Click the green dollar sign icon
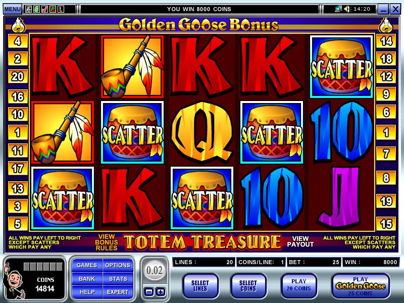This screenshot has height=303, width=404. (36, 9)
